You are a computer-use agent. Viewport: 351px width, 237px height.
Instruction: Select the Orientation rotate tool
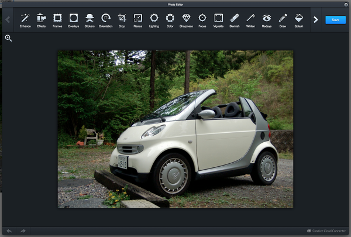pyautogui.click(x=106, y=20)
